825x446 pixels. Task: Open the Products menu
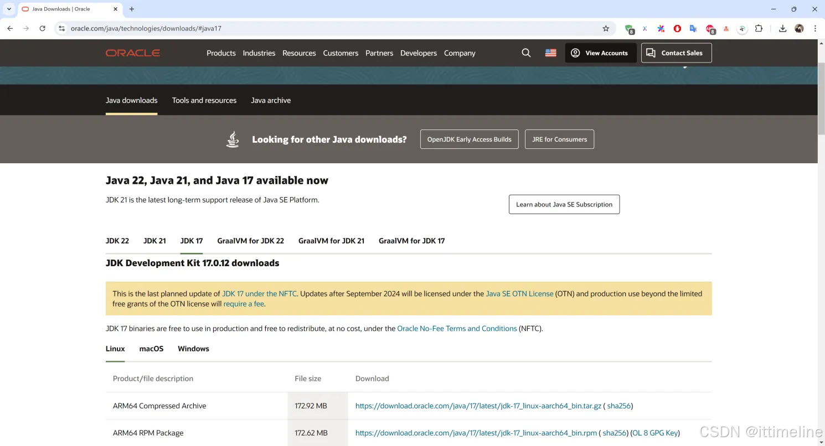(x=221, y=53)
